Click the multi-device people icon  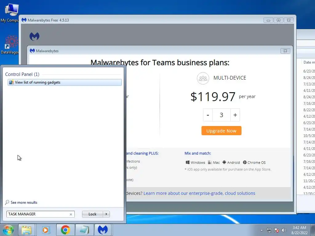pyautogui.click(x=203, y=78)
